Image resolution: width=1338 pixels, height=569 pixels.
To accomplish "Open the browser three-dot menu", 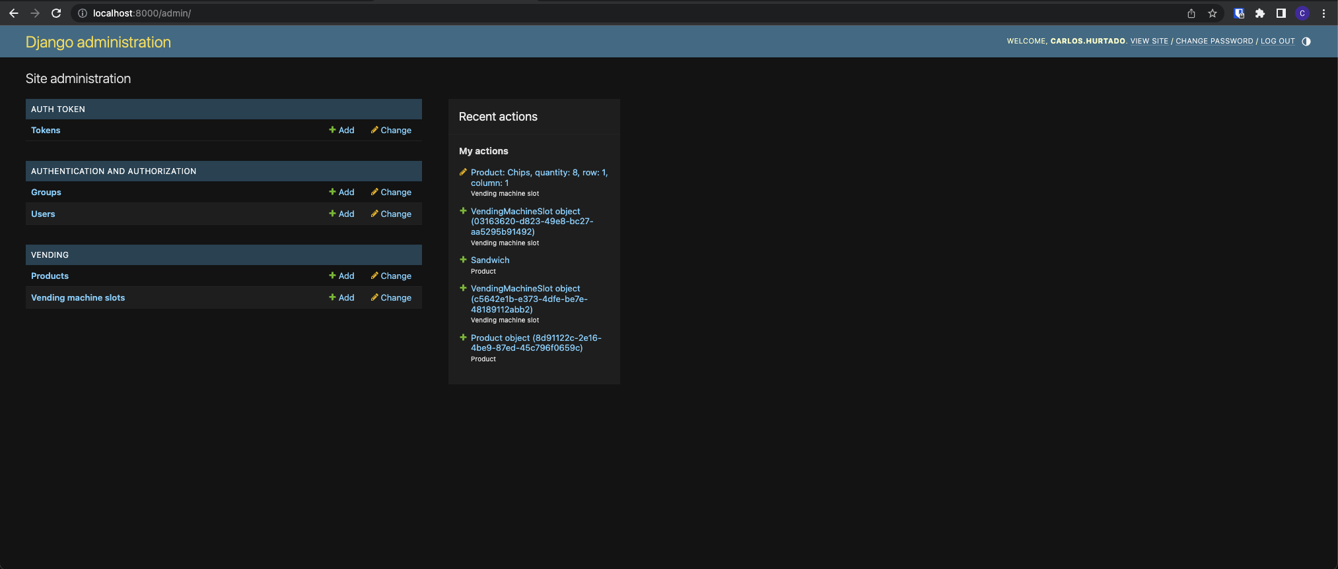I will [x=1323, y=13].
